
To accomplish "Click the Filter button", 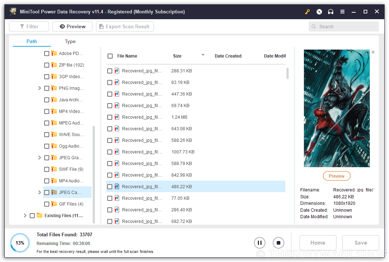I will tap(29, 26).
